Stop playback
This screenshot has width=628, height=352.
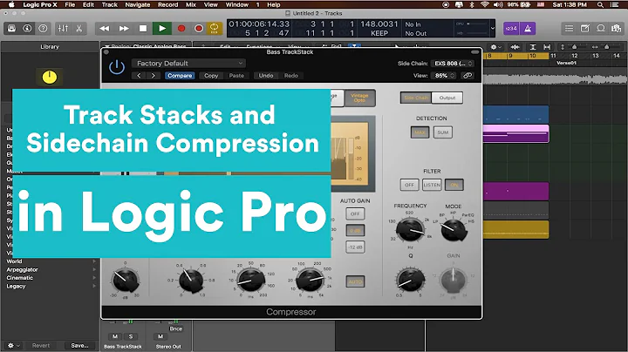143,29
